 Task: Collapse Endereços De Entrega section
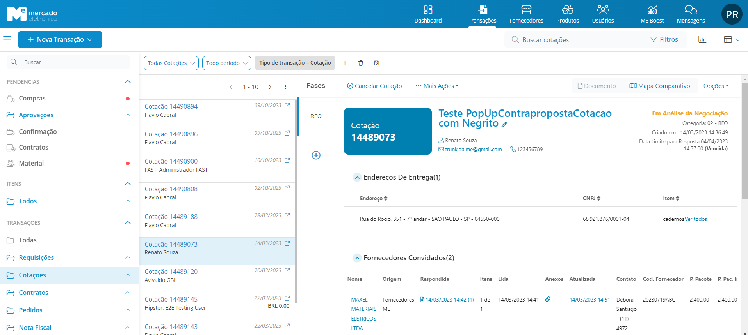tap(357, 178)
